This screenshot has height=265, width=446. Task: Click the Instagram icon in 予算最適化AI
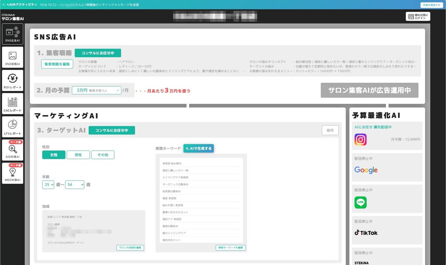click(x=361, y=140)
